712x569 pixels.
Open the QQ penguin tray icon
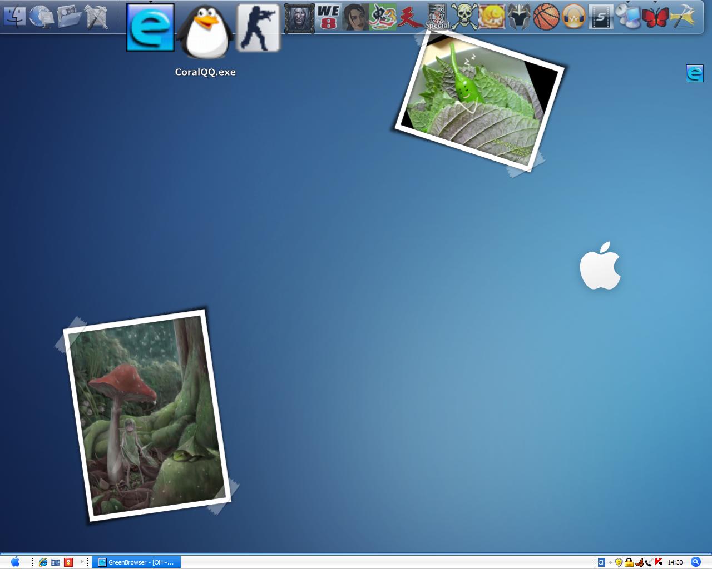click(x=629, y=562)
